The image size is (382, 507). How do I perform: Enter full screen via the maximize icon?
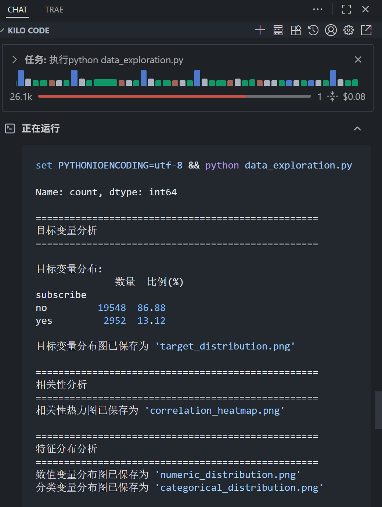346,9
